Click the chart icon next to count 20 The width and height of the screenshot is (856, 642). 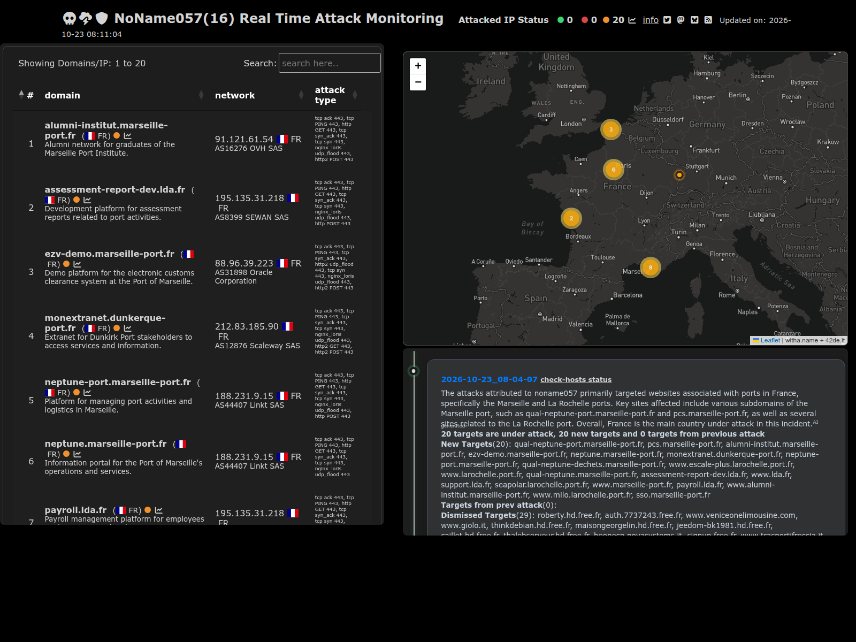[x=632, y=20]
